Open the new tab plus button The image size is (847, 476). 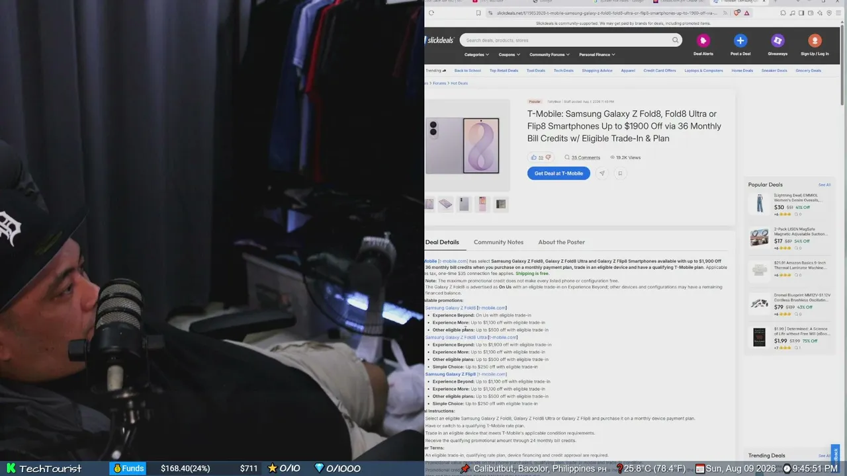click(x=775, y=2)
